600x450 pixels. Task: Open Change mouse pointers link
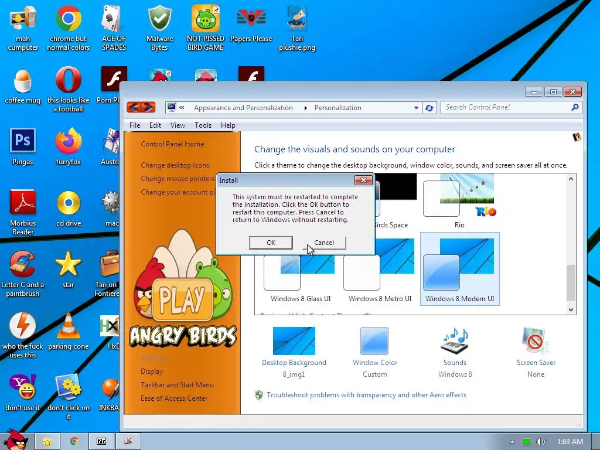click(178, 178)
